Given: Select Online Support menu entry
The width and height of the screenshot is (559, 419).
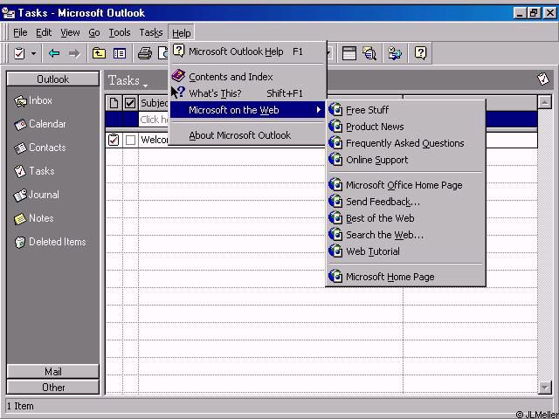Looking at the screenshot, I should click(x=405, y=160).
